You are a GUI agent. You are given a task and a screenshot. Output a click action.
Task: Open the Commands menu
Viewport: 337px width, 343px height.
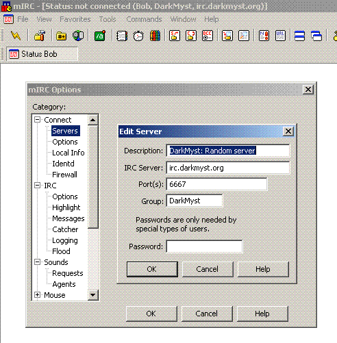coord(144,19)
